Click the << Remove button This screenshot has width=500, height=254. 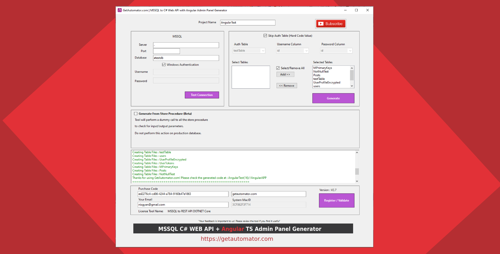[x=287, y=86]
